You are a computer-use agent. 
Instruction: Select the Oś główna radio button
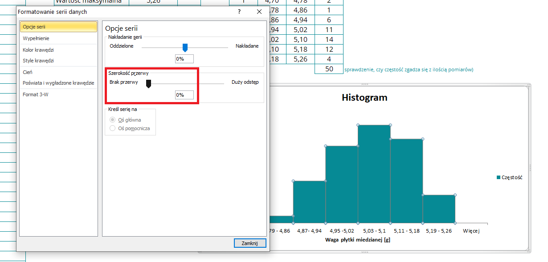[x=113, y=120]
